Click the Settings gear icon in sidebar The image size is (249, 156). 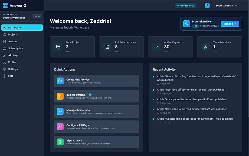point(4,69)
